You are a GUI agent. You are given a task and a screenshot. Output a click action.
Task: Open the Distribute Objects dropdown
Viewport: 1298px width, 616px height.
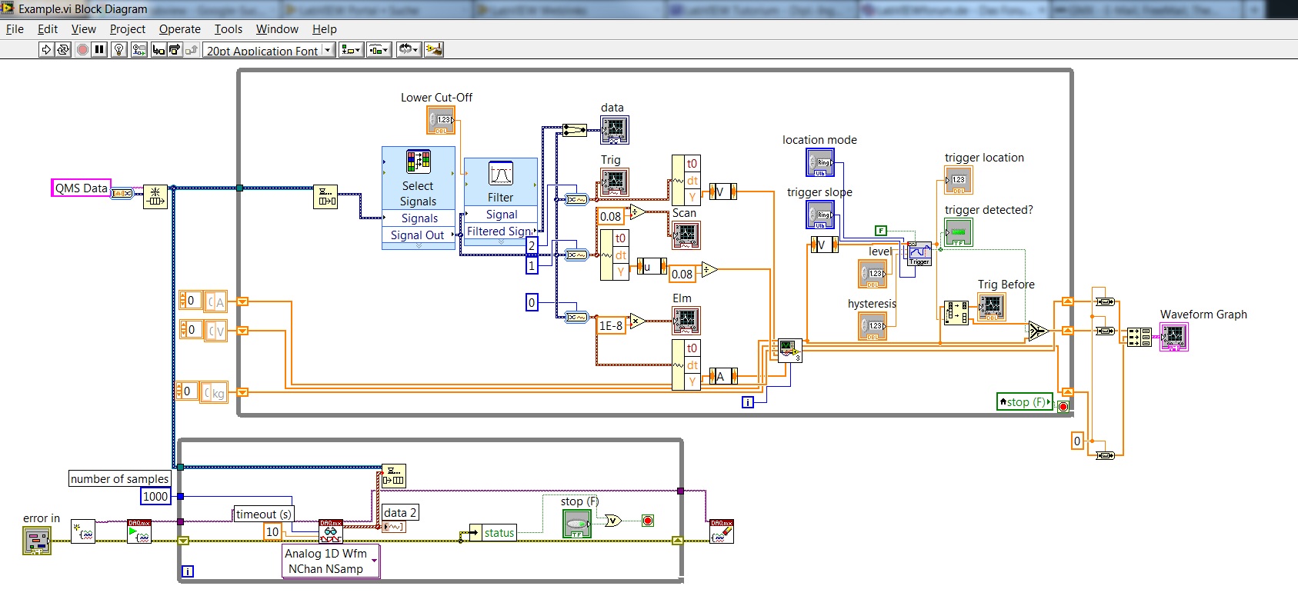(379, 49)
